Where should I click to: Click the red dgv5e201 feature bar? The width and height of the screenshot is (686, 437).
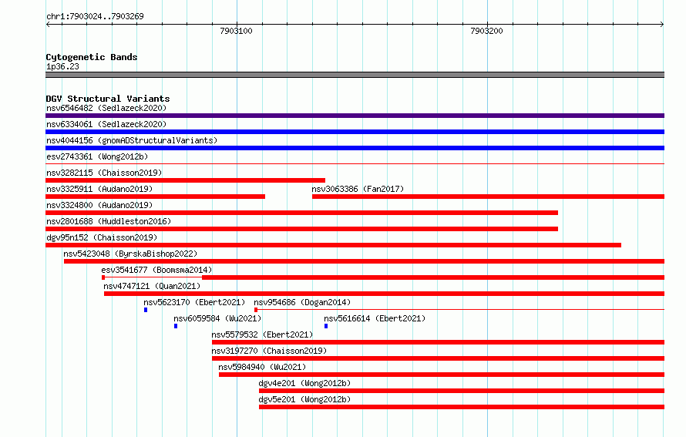(462, 407)
